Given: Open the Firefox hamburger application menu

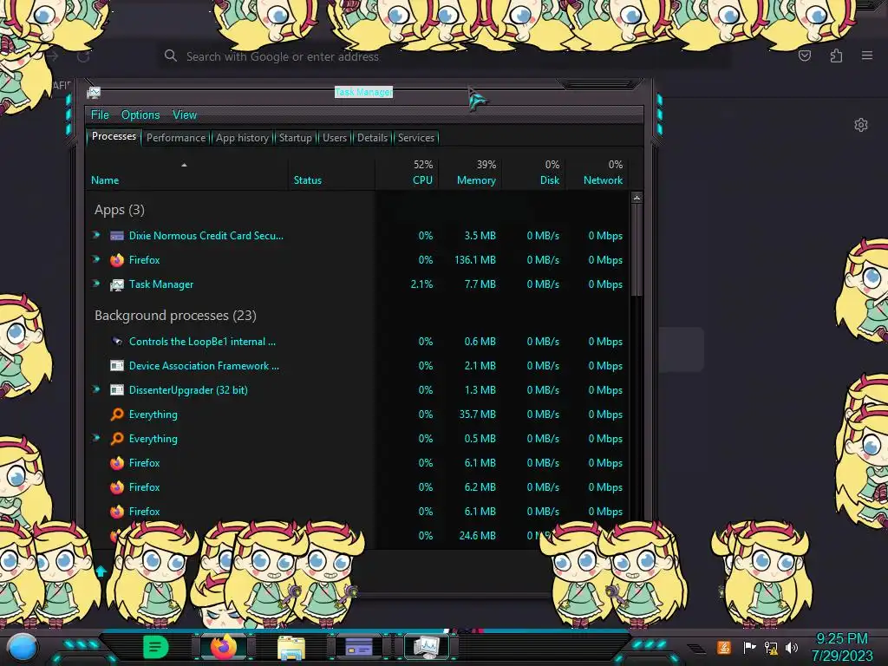Looking at the screenshot, I should click(x=867, y=55).
